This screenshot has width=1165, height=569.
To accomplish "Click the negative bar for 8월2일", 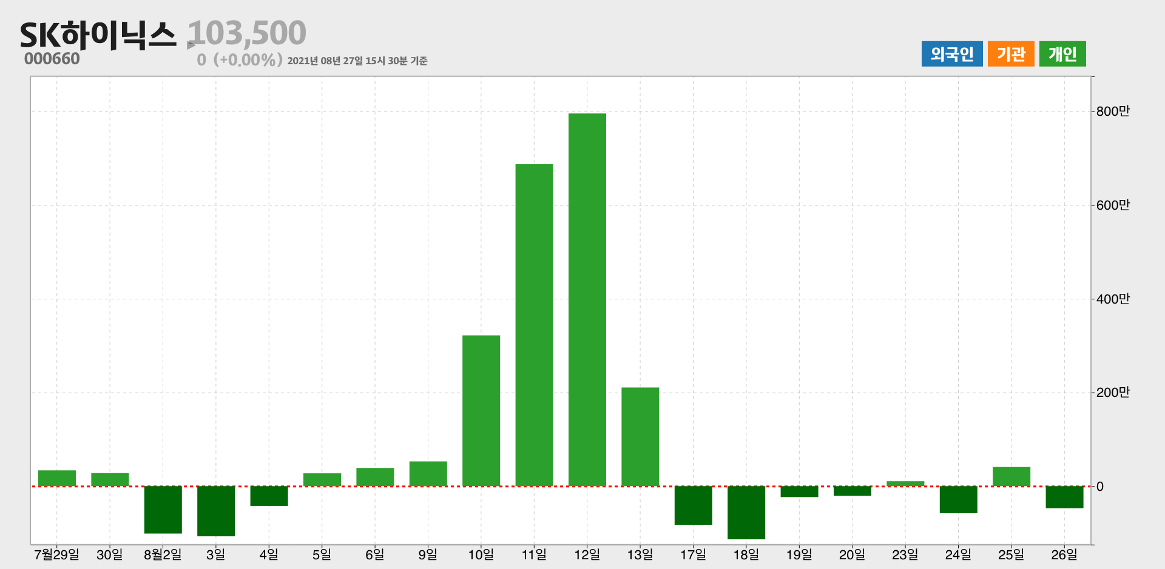I will (163, 510).
